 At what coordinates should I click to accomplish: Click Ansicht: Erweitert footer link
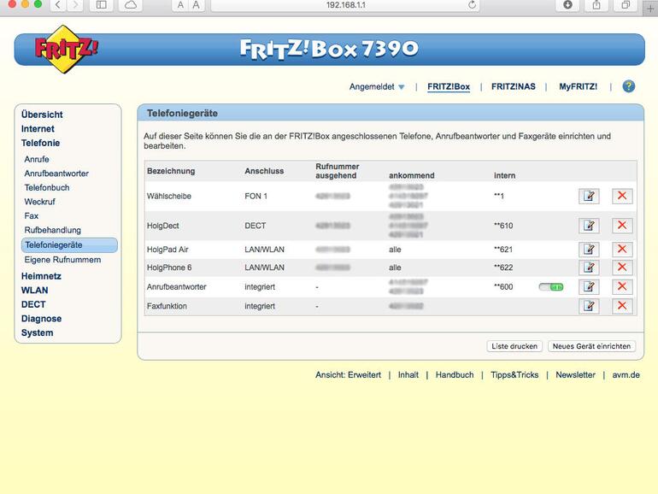(348, 375)
